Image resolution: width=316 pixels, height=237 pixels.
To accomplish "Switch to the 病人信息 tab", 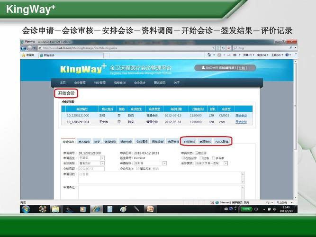I will (84, 142).
